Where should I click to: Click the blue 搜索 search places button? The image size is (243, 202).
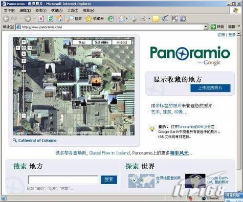pyautogui.click(x=109, y=179)
